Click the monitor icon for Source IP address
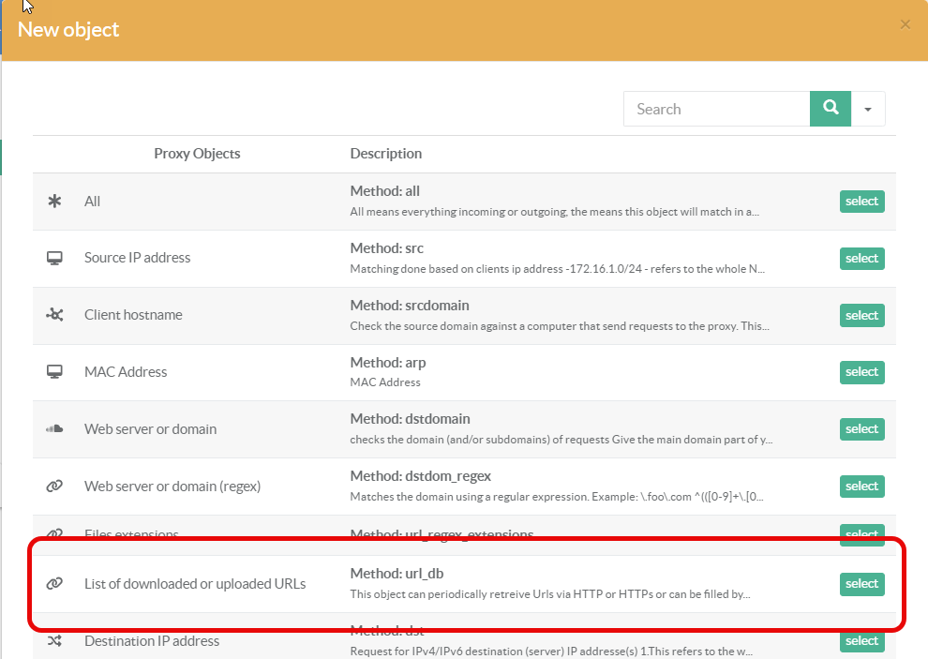Image resolution: width=928 pixels, height=659 pixels. pos(54,258)
